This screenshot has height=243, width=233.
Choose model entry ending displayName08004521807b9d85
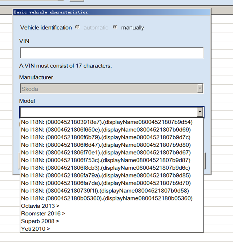point(112,175)
